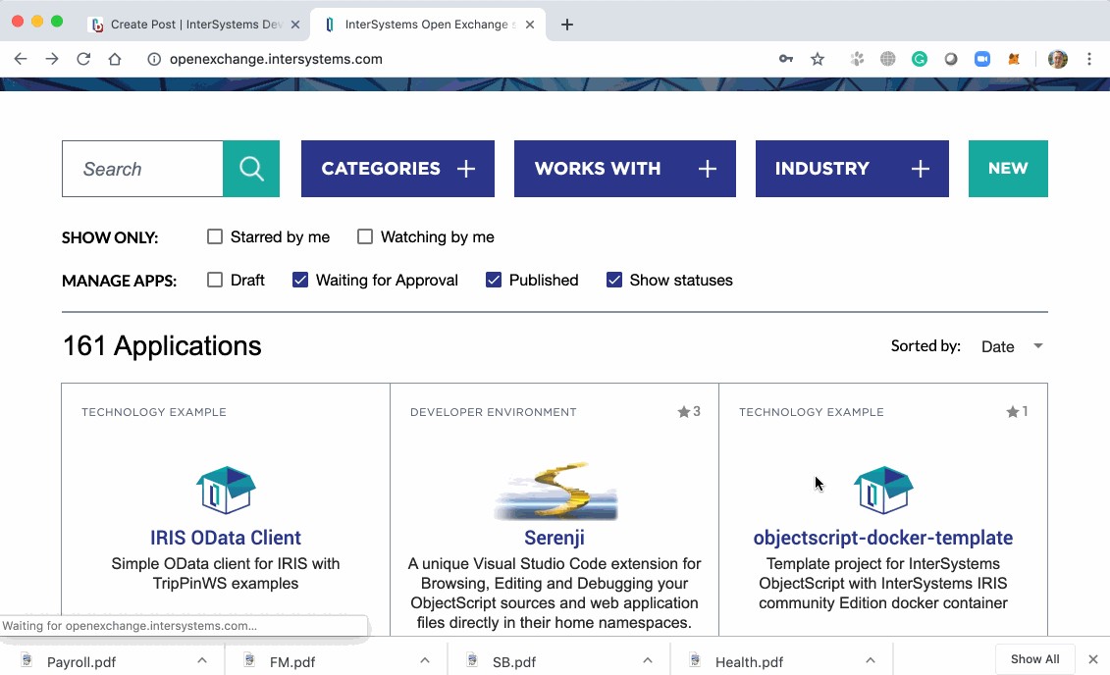Expand the Works With filter
This screenshot has height=675, width=1110.
click(x=624, y=169)
